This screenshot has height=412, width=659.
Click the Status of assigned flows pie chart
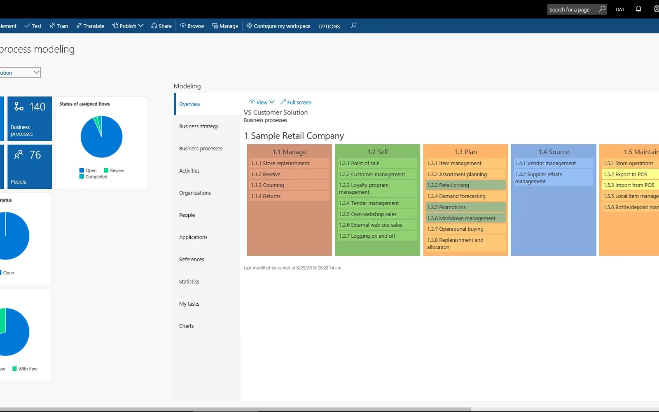(x=101, y=137)
